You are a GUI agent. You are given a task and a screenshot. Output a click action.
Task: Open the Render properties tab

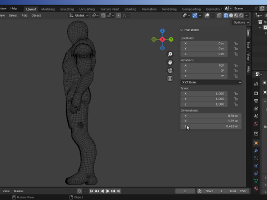click(256, 93)
